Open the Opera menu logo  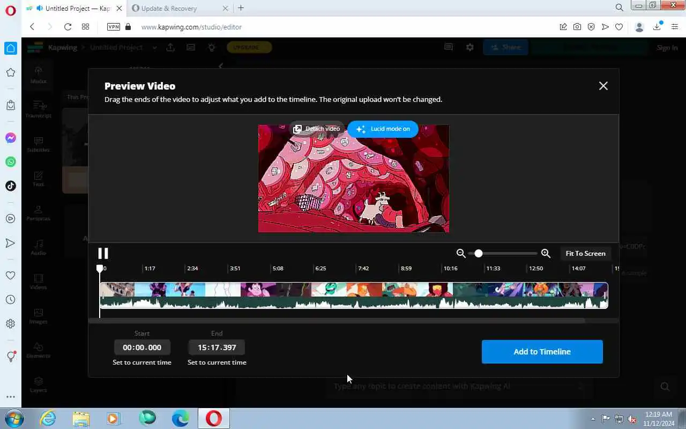[11, 10]
